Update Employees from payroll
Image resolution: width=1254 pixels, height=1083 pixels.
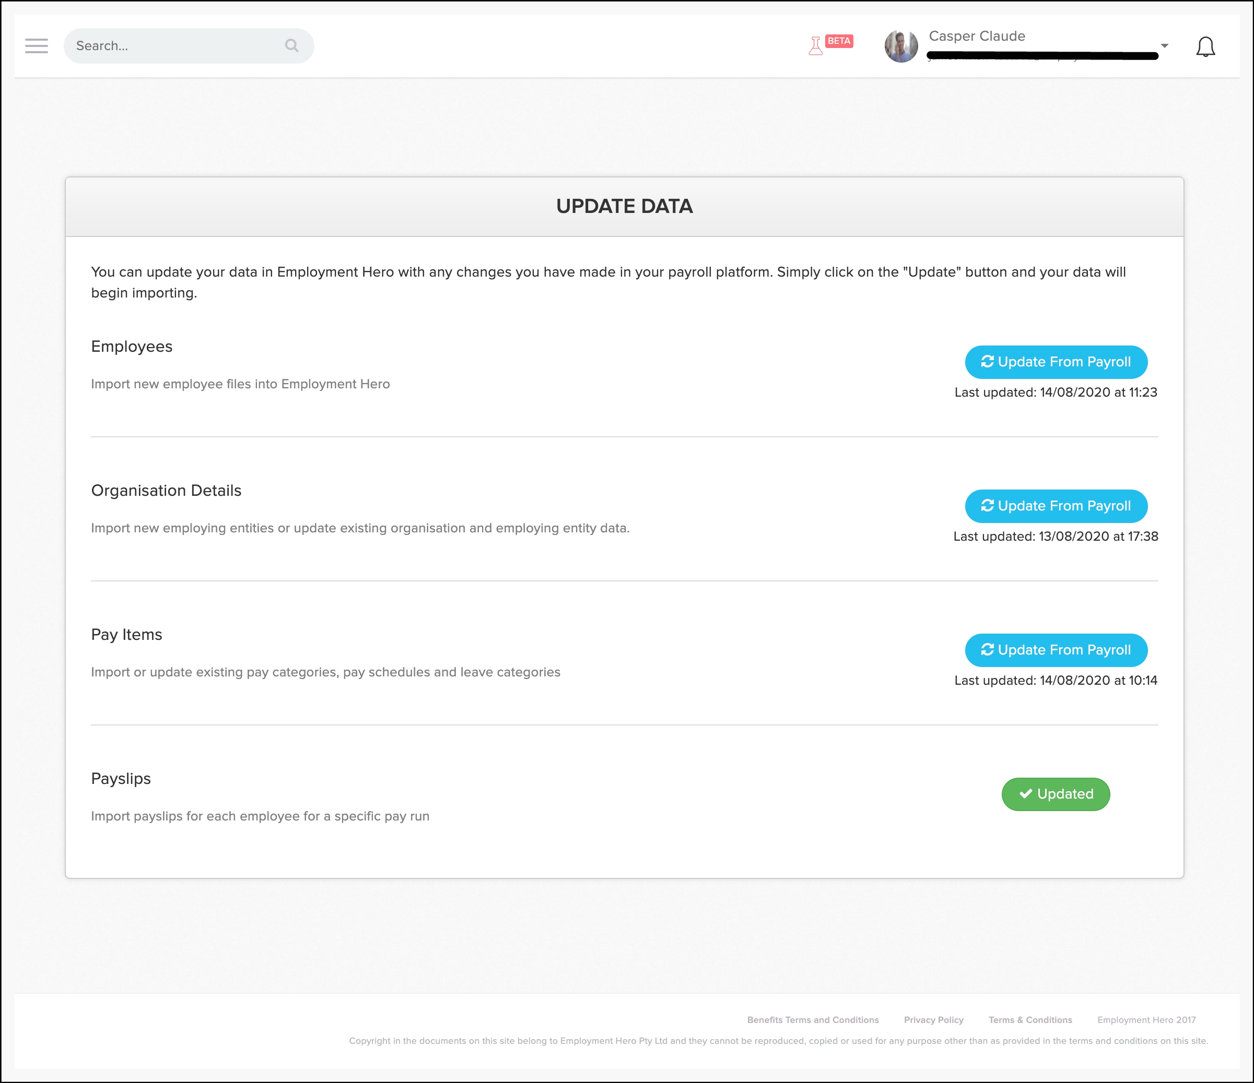point(1056,362)
